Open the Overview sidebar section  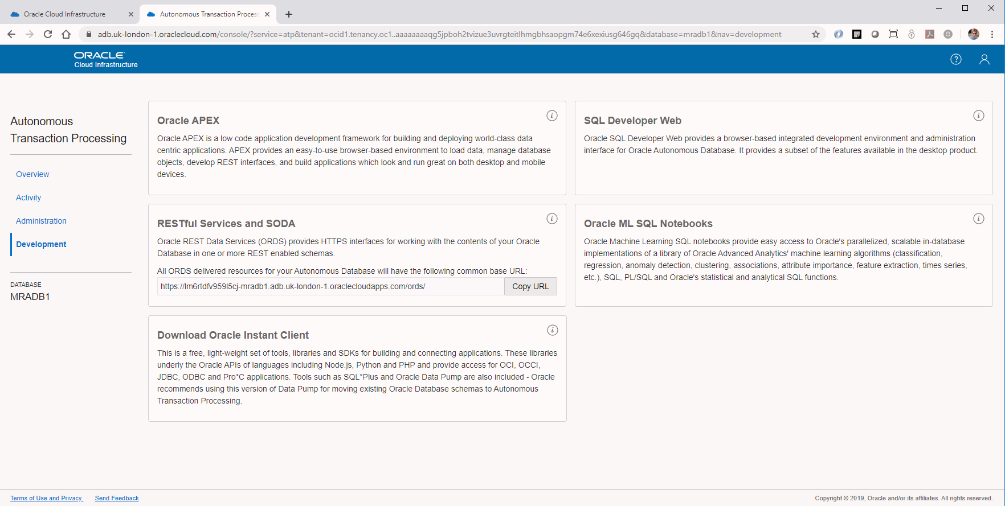pyautogui.click(x=32, y=174)
